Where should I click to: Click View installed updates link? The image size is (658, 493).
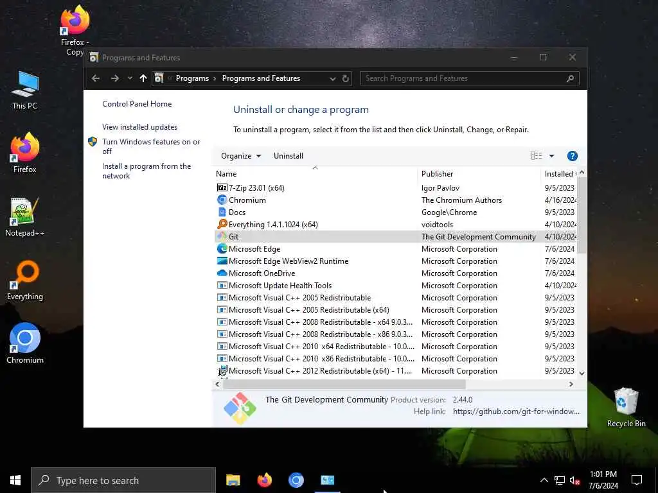pos(139,127)
